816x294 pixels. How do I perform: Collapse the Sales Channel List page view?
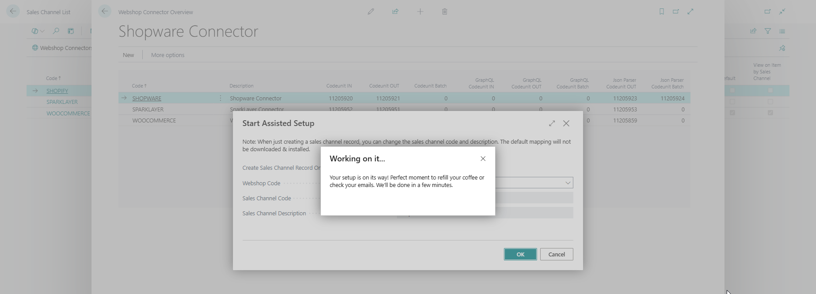click(x=782, y=11)
